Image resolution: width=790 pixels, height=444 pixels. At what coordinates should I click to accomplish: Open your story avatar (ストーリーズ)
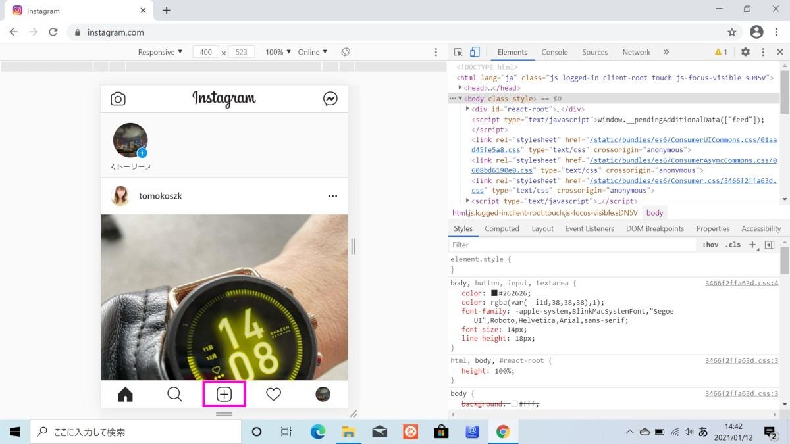pyautogui.click(x=130, y=140)
